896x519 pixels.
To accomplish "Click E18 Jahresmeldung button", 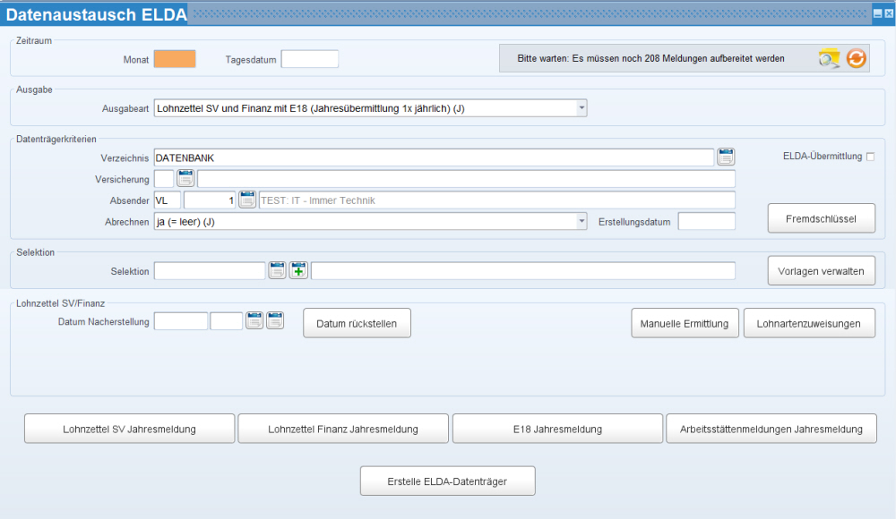I will coord(557,429).
